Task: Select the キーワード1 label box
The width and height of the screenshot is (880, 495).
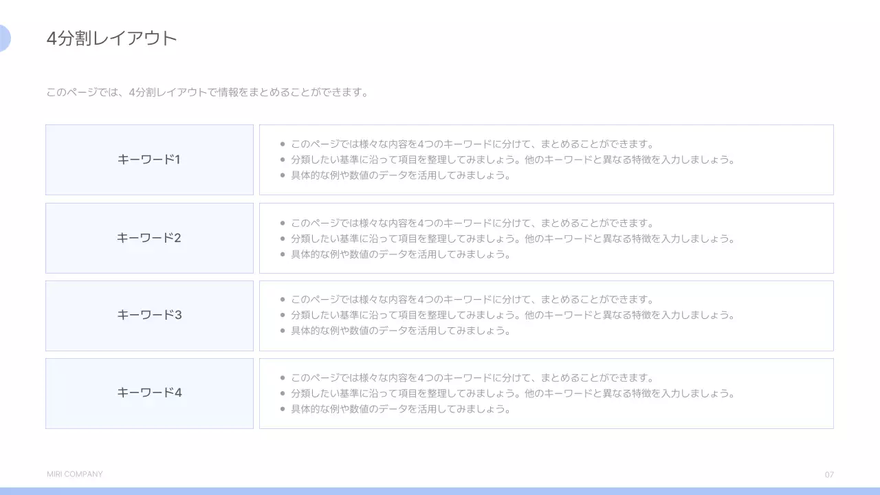Action: pos(149,159)
